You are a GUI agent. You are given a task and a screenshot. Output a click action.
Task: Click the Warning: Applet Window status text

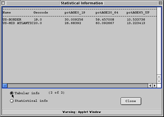point(82,112)
